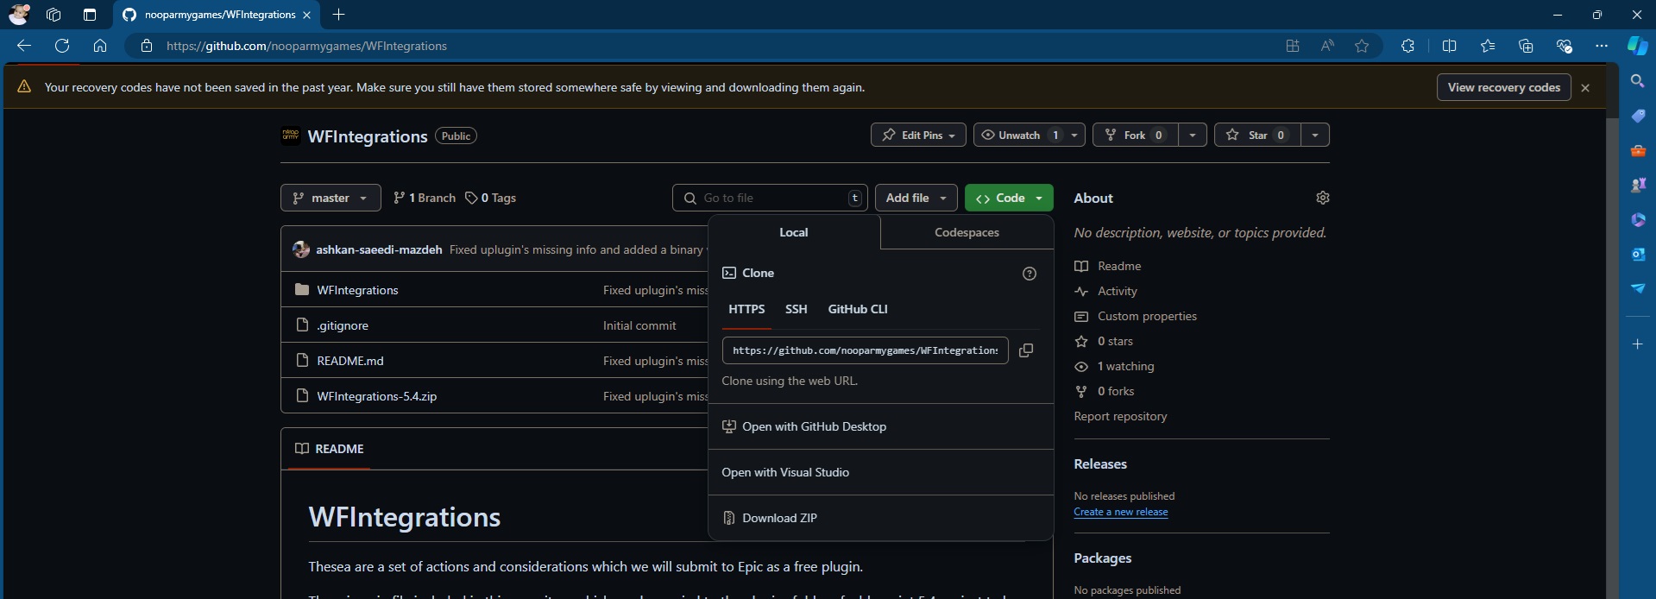1656x599 pixels.
Task: Expand the Edit Pins dropdown
Action: click(918, 136)
